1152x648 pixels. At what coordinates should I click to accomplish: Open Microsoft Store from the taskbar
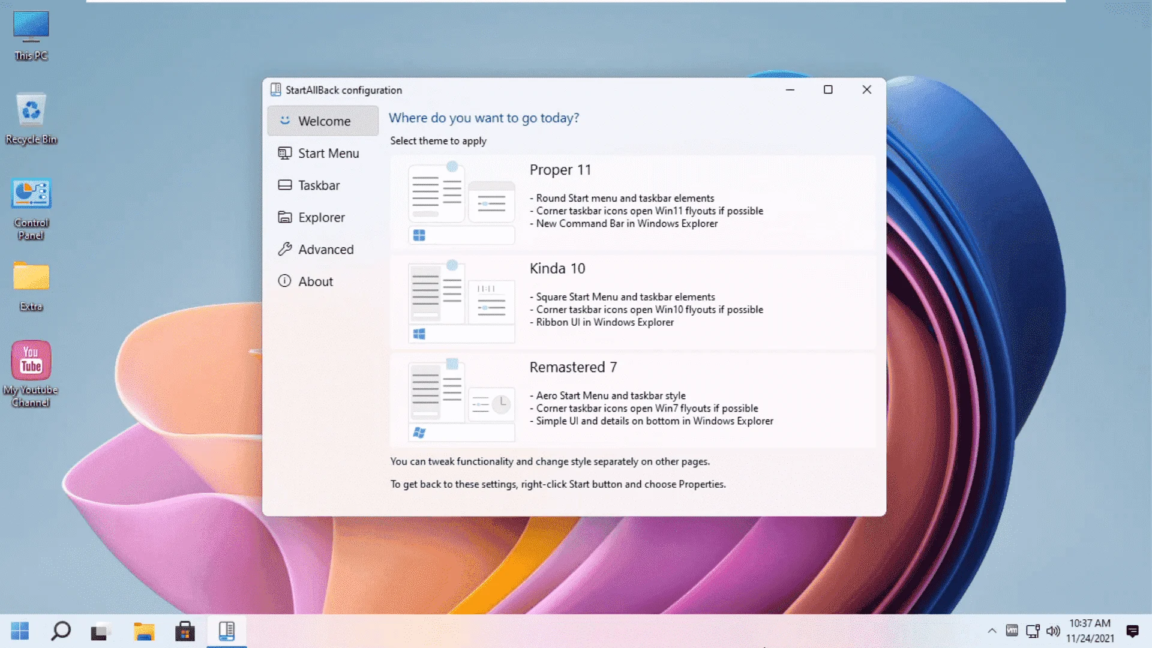(x=185, y=631)
